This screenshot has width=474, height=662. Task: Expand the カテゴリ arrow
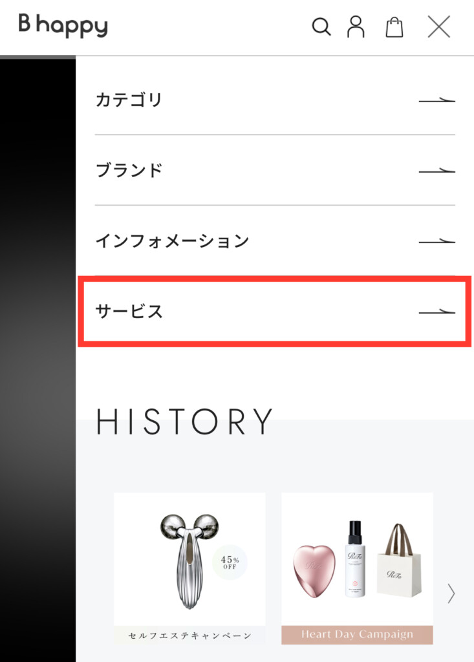point(437,100)
